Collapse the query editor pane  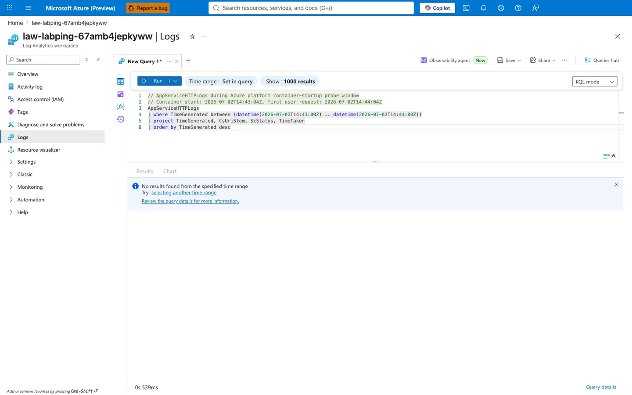(x=614, y=156)
